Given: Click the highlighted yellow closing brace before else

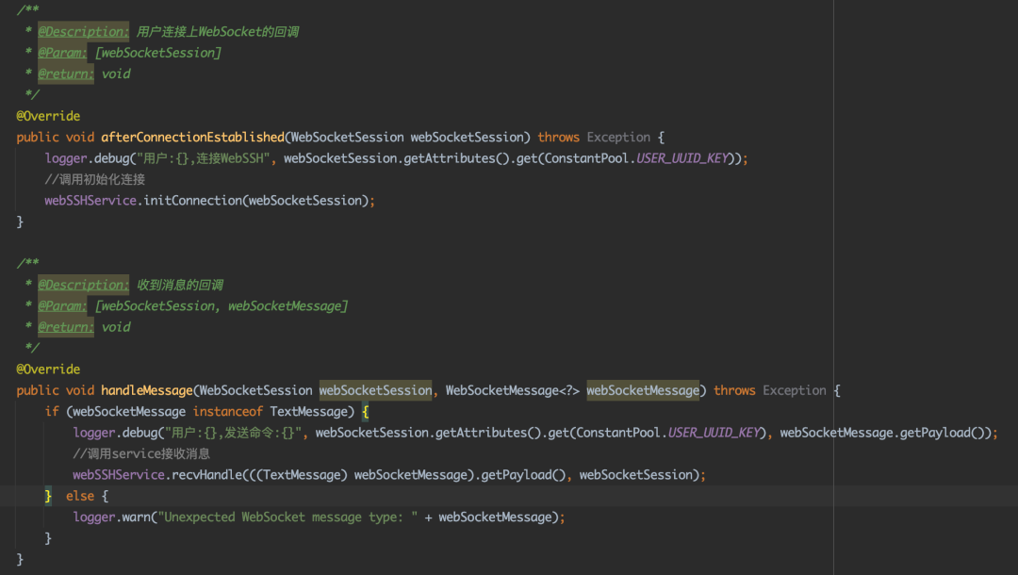Looking at the screenshot, I should [48, 496].
